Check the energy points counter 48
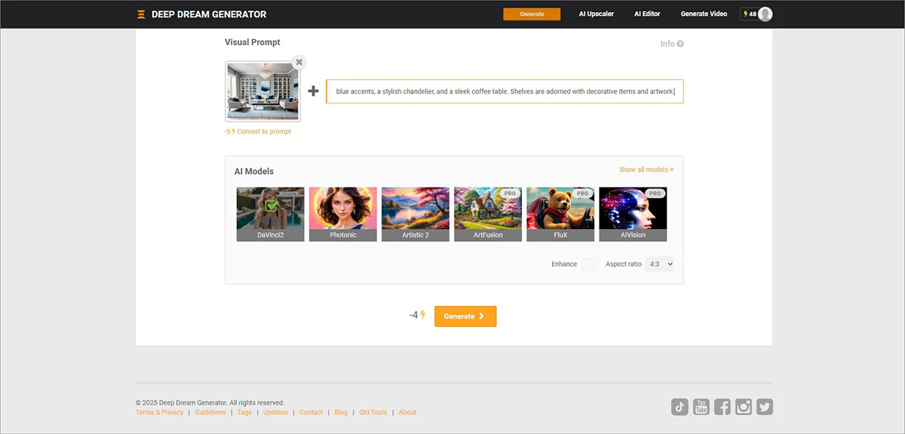Viewport: 905px width, 434px height. coord(750,14)
